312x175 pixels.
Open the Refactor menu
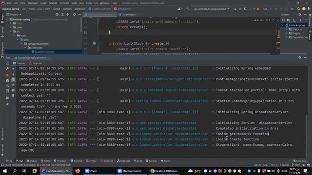(x=64, y=3)
